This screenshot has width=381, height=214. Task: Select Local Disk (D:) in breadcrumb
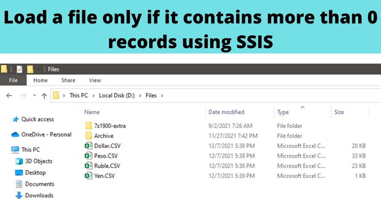pos(117,95)
